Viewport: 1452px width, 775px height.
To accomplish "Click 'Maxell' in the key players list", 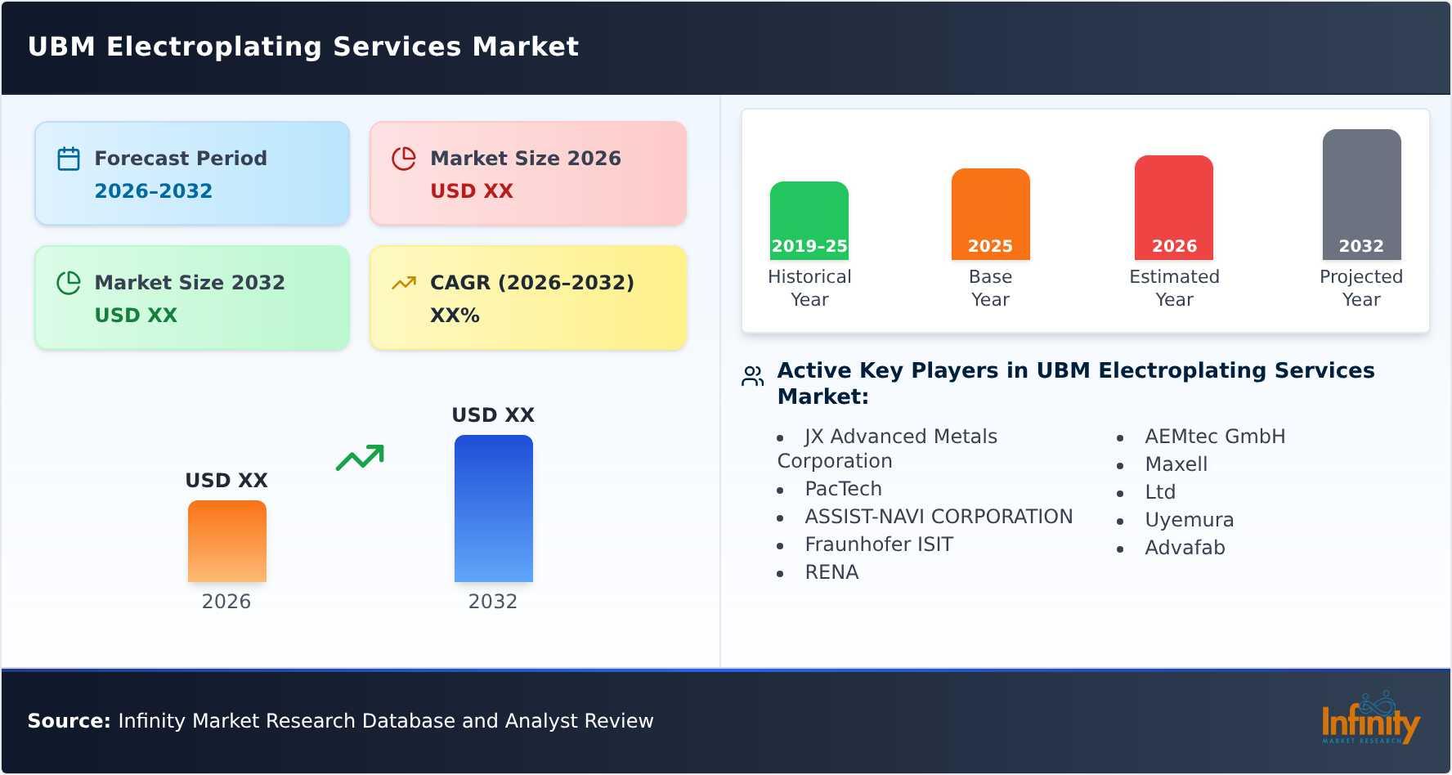I will 1176,464.
